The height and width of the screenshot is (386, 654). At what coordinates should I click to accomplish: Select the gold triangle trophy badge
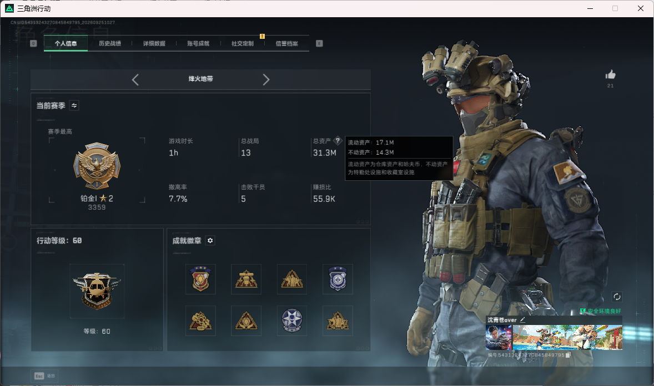246,279
